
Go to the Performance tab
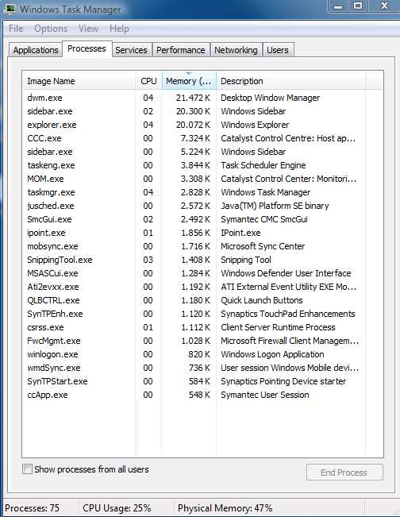tap(181, 50)
